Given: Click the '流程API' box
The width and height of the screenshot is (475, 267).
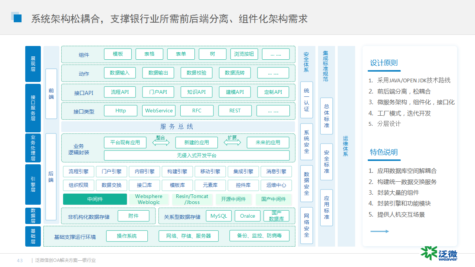Looking at the screenshot, I should 120,92.
